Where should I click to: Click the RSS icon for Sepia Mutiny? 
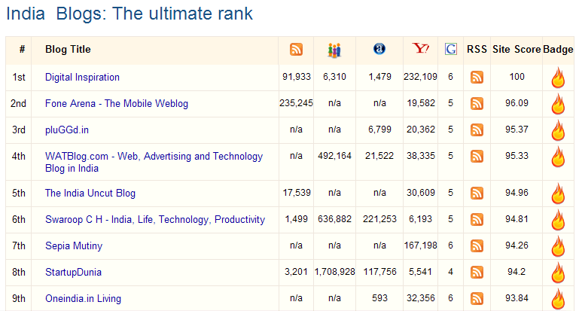(x=477, y=246)
